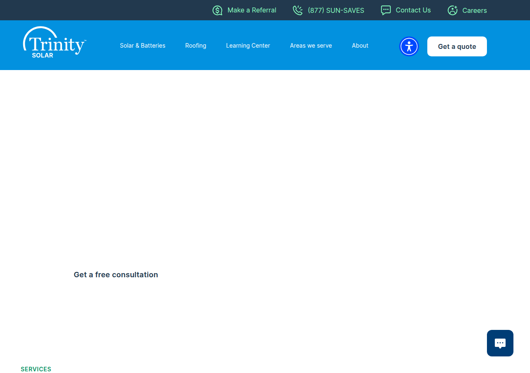
Task: Open the Solar & Batteries menu
Action: pos(142,46)
